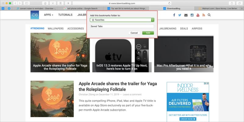Add a new tab with plus button
This screenshot has width=244, height=122.
point(242,9)
